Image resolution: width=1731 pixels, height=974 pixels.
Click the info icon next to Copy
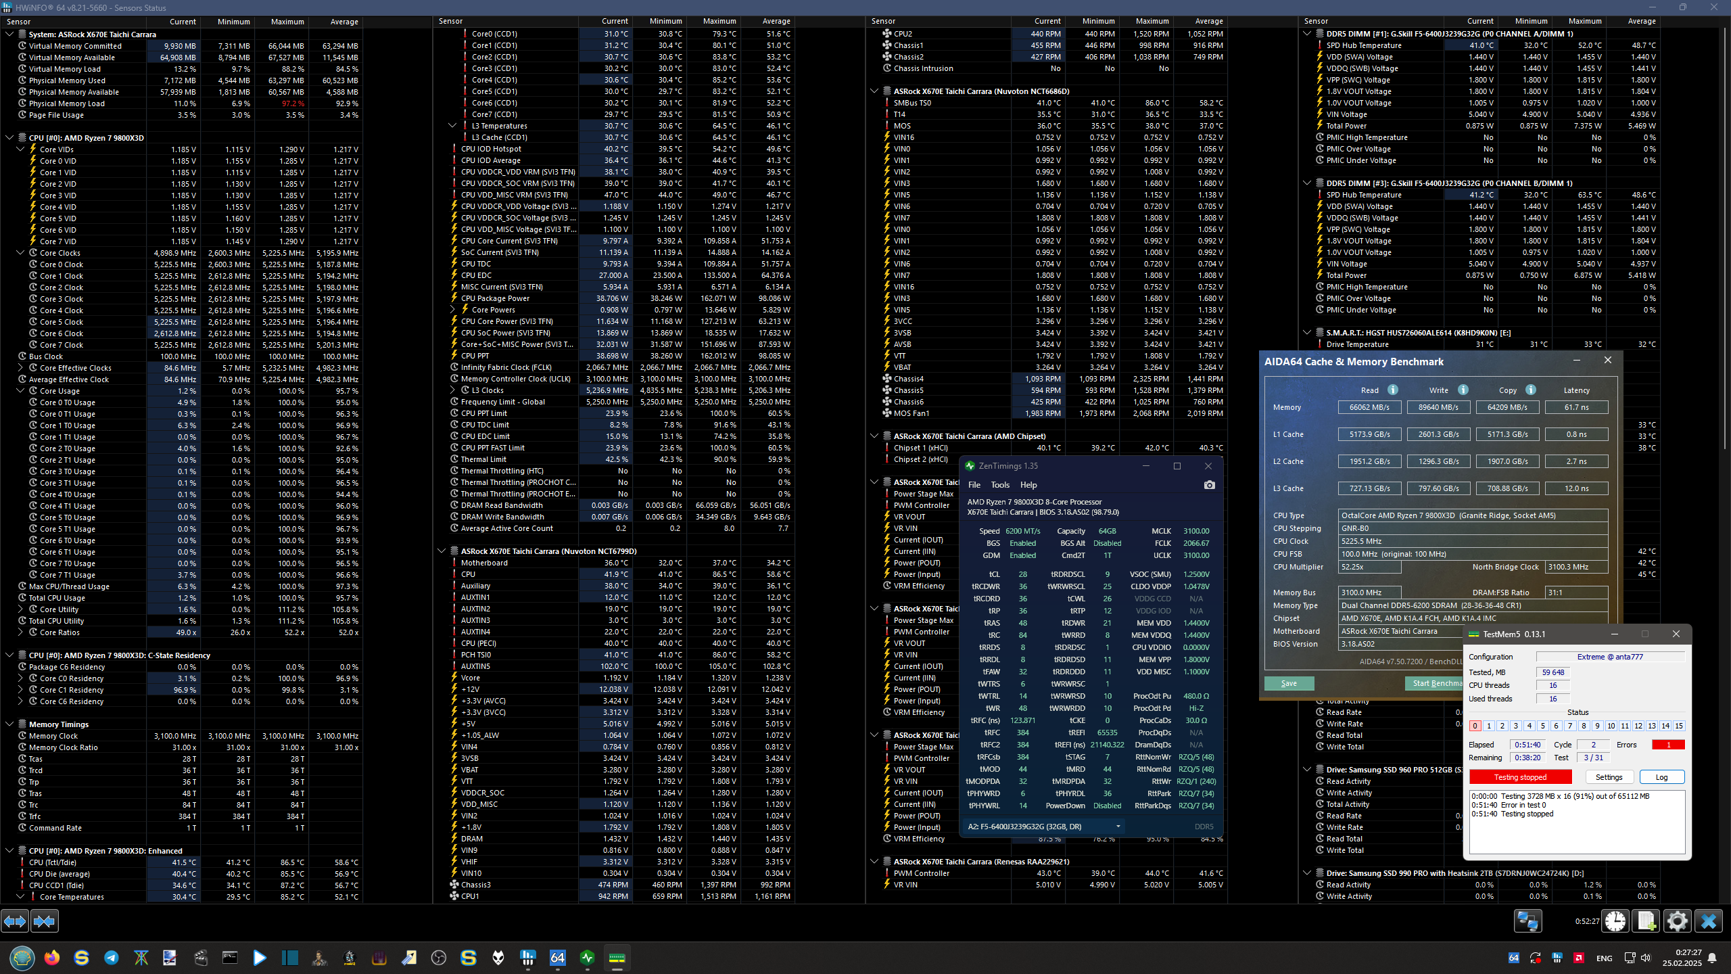[1531, 390]
